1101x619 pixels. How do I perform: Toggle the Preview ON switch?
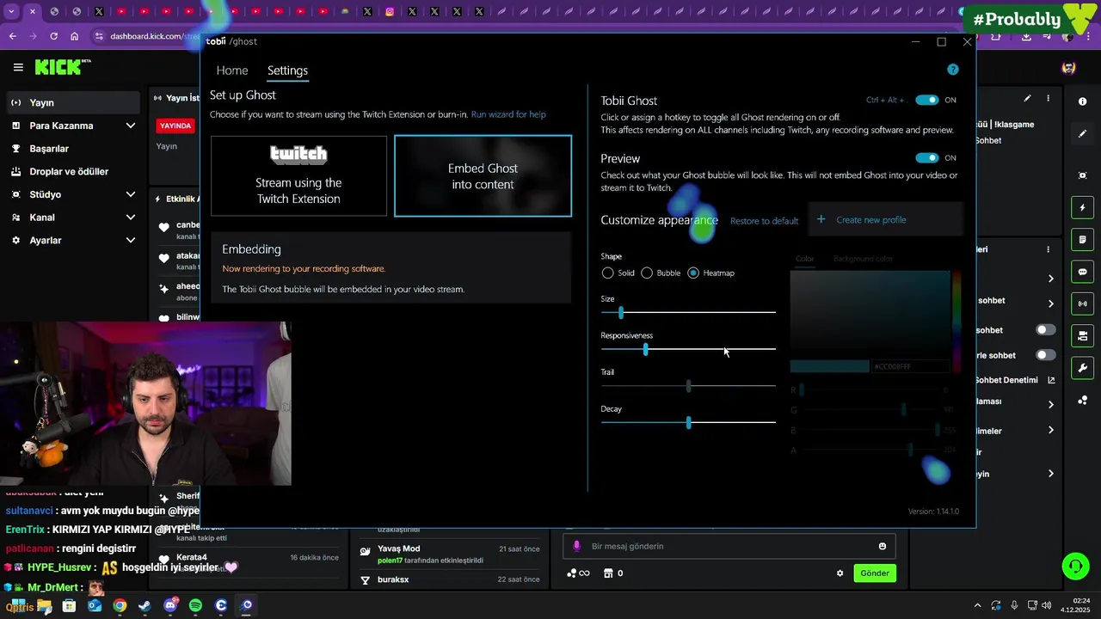click(926, 158)
